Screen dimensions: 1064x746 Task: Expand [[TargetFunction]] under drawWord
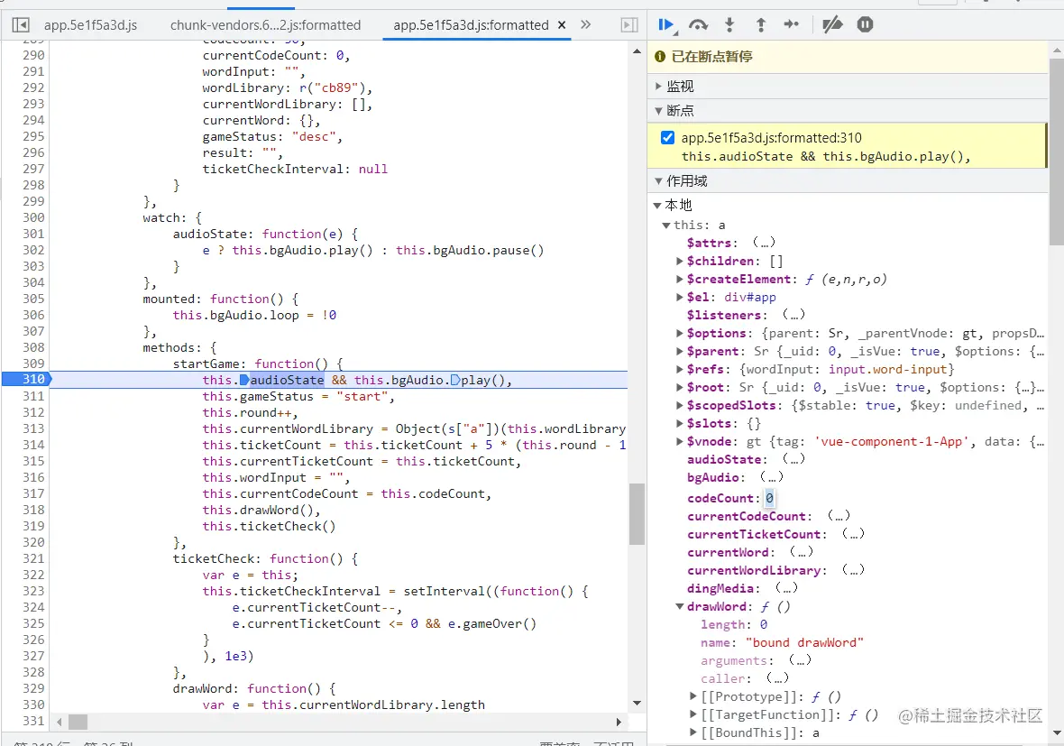693,714
